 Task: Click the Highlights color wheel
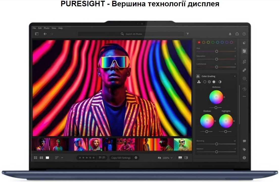(226, 121)
